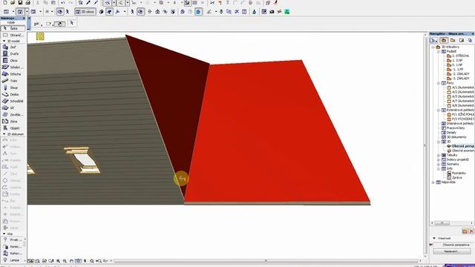Click the Print icon
475x267 pixels.
(x=28, y=3)
